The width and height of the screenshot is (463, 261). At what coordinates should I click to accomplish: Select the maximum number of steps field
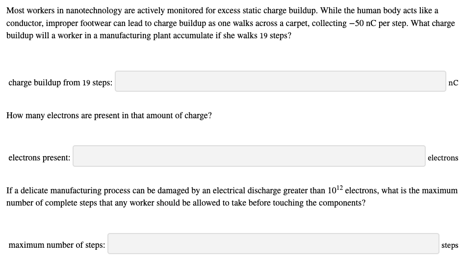click(x=273, y=244)
